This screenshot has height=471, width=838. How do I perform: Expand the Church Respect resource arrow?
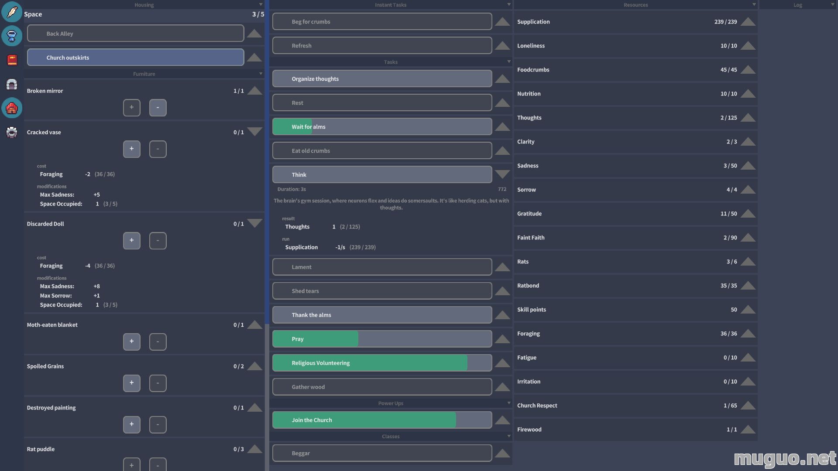(x=748, y=405)
